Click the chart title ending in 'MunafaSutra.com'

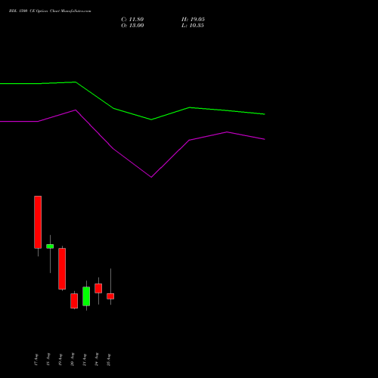50,11
